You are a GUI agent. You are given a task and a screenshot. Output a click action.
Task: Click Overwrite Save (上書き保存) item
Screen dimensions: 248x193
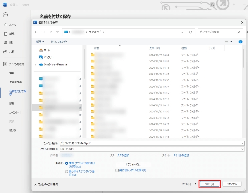click(x=16, y=82)
